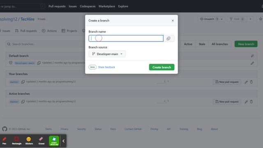Rename master branch in Active branches row
Viewport: 263px width, 148px height.
[246, 102]
